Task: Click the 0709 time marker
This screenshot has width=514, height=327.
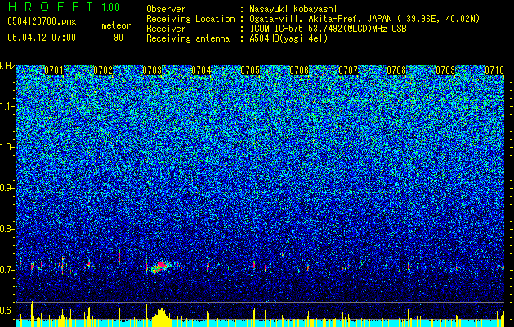Action: tap(445, 70)
